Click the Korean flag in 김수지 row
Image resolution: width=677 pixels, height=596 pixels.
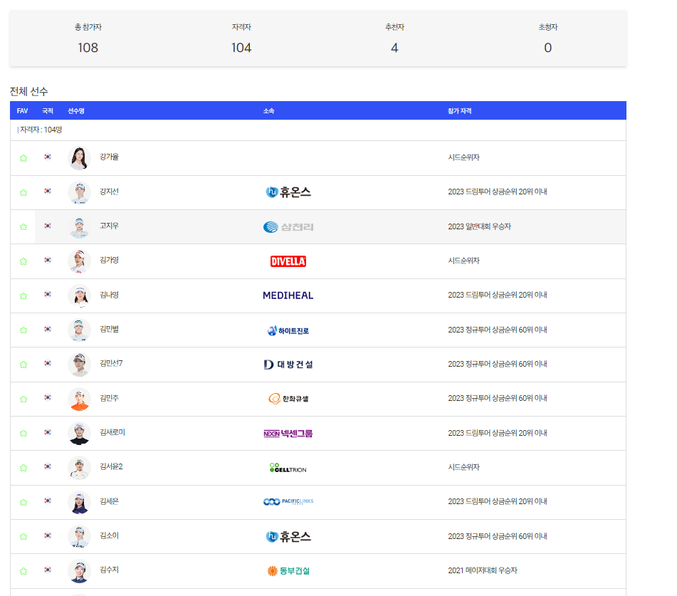[48, 570]
